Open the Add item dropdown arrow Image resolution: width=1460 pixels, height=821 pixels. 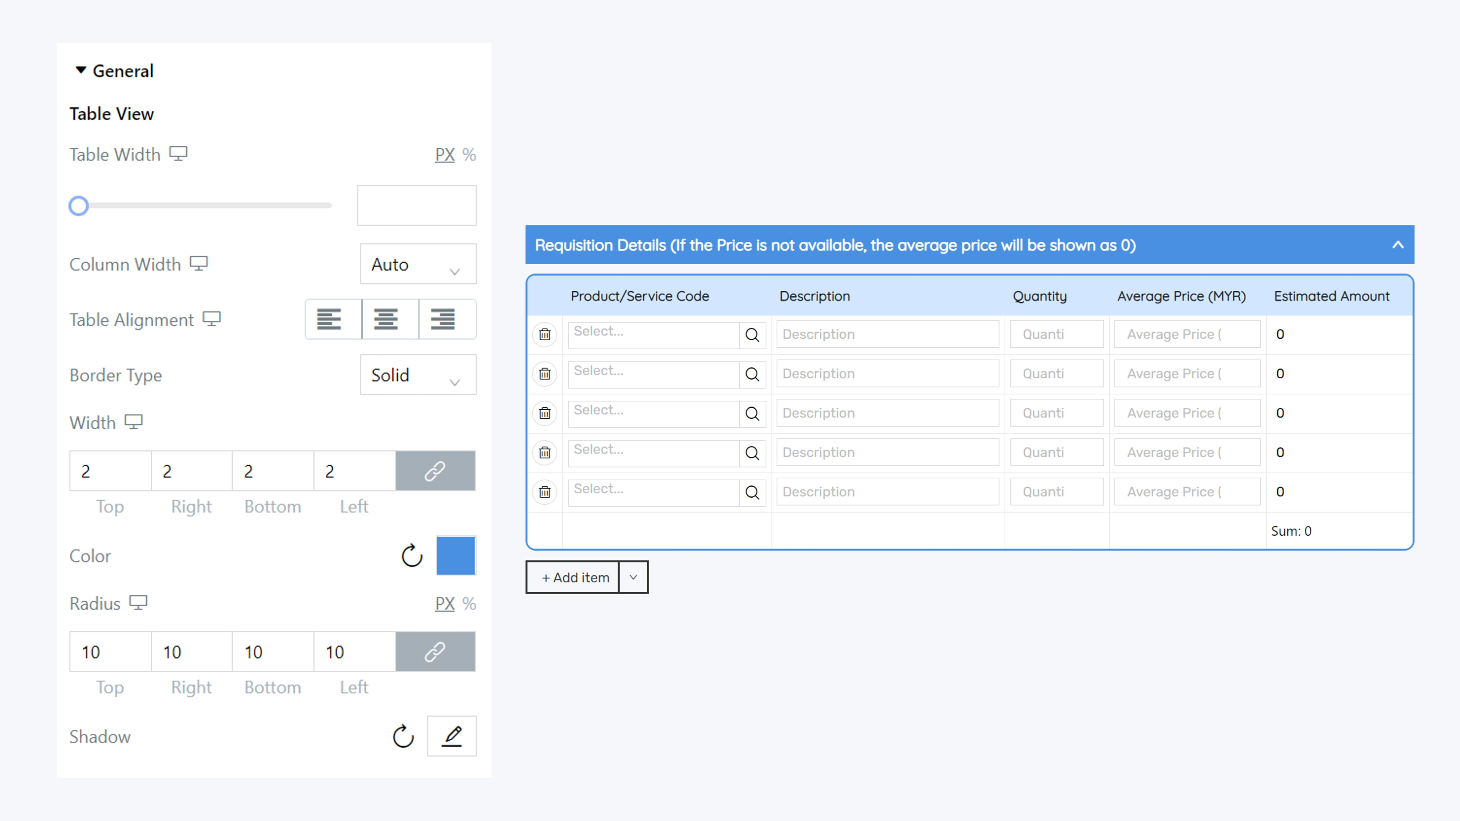[x=634, y=578]
